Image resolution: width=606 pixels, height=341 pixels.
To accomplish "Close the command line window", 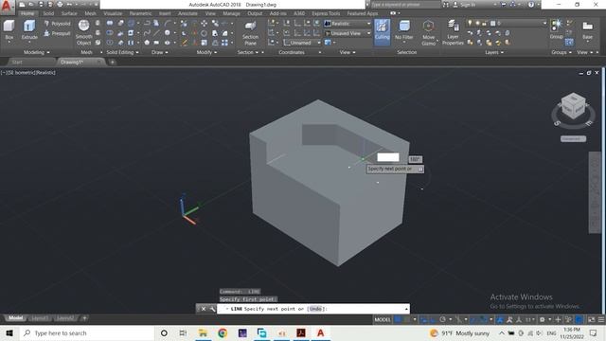I will coord(204,309).
